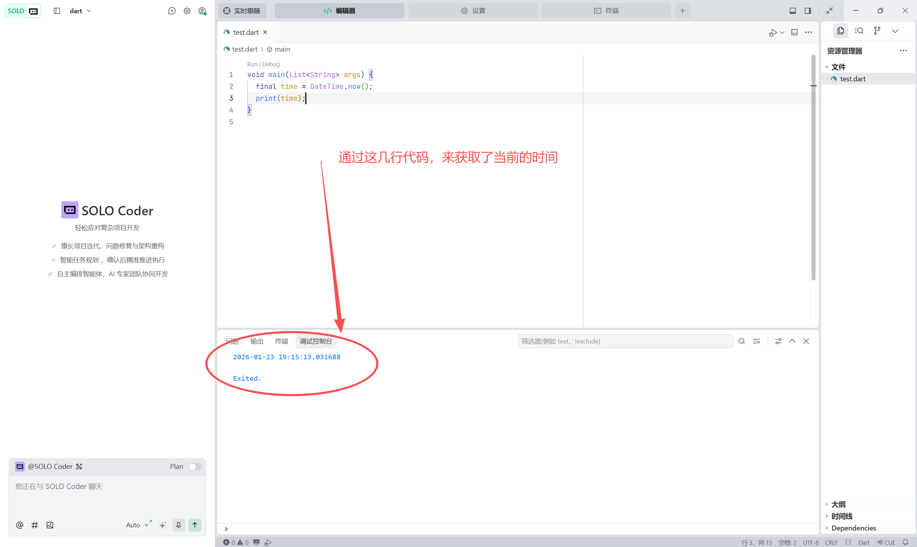Open the dart project dropdown
The height and width of the screenshot is (547, 917).
[80, 11]
